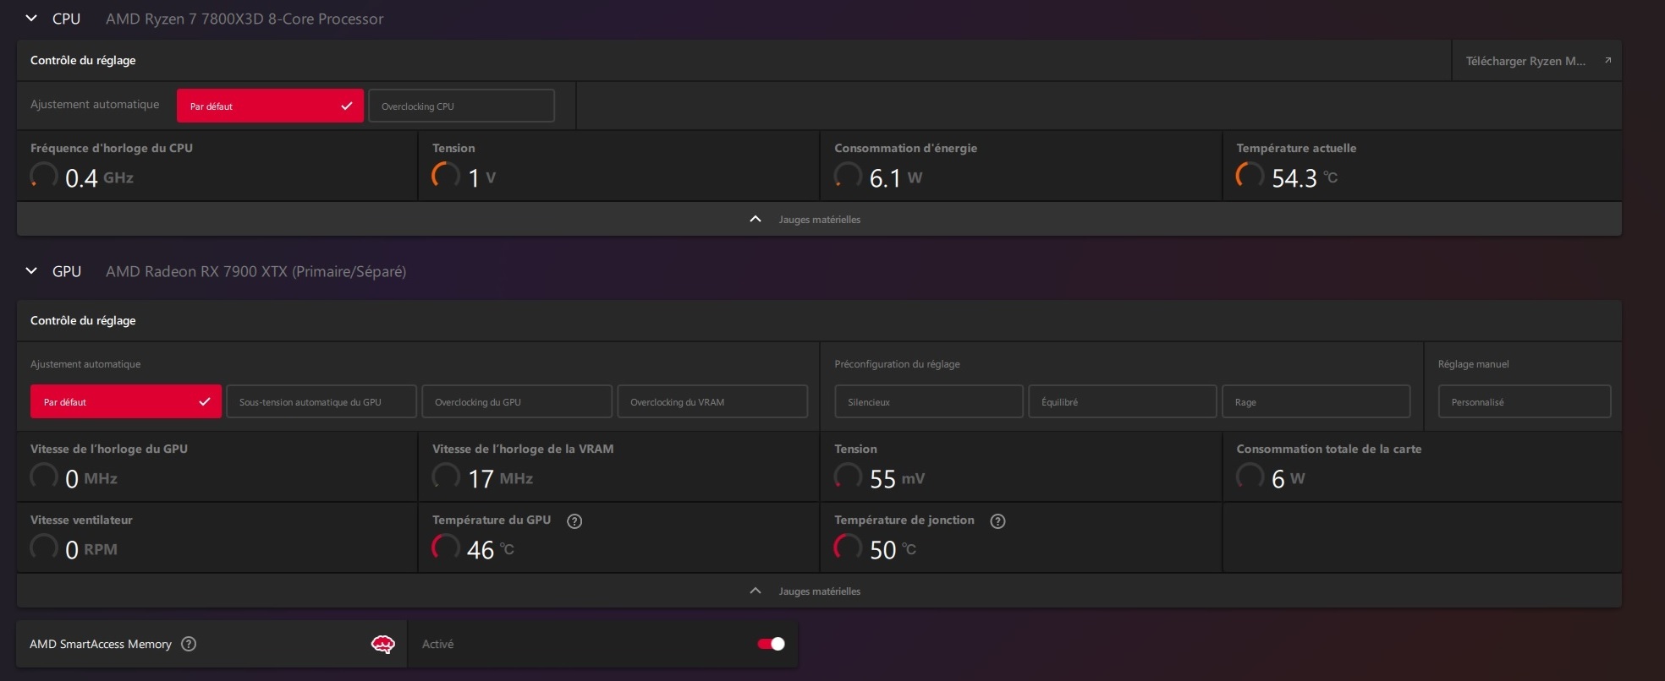
Task: Select Overclocking CPU option
Action: point(461,106)
